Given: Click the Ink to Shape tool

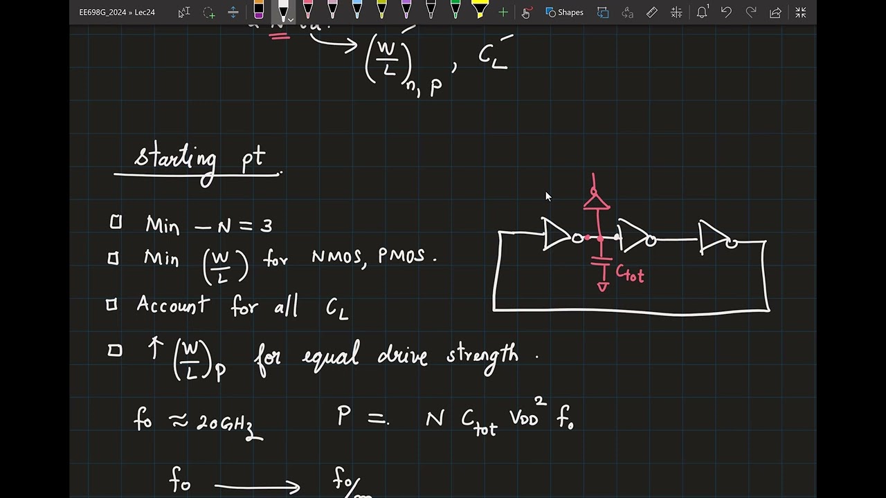Looking at the screenshot, I should [x=603, y=12].
